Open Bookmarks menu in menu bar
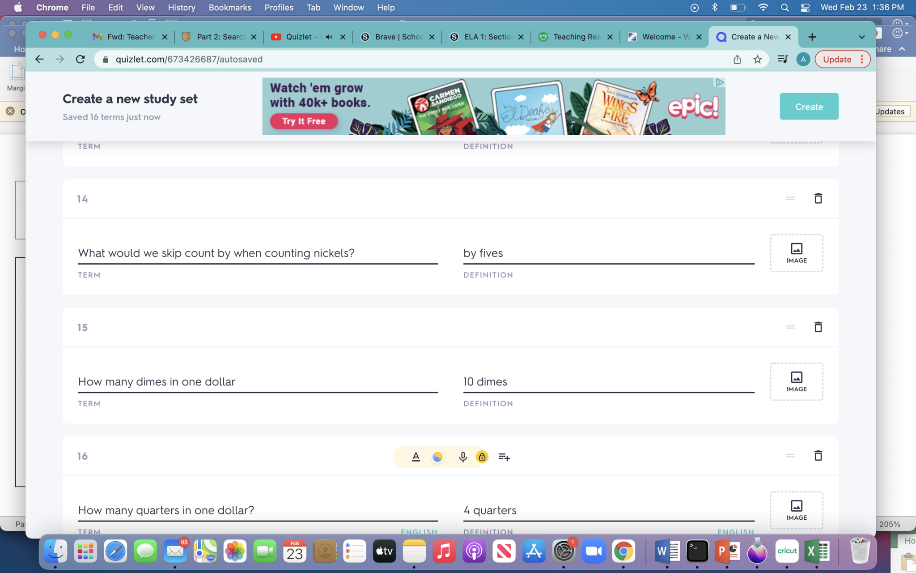 [x=230, y=8]
